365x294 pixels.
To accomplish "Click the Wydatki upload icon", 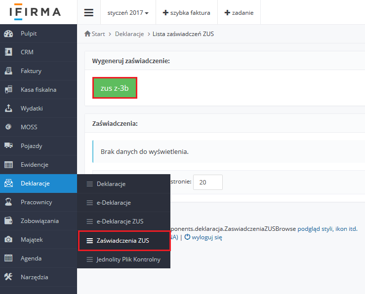I will (8, 108).
